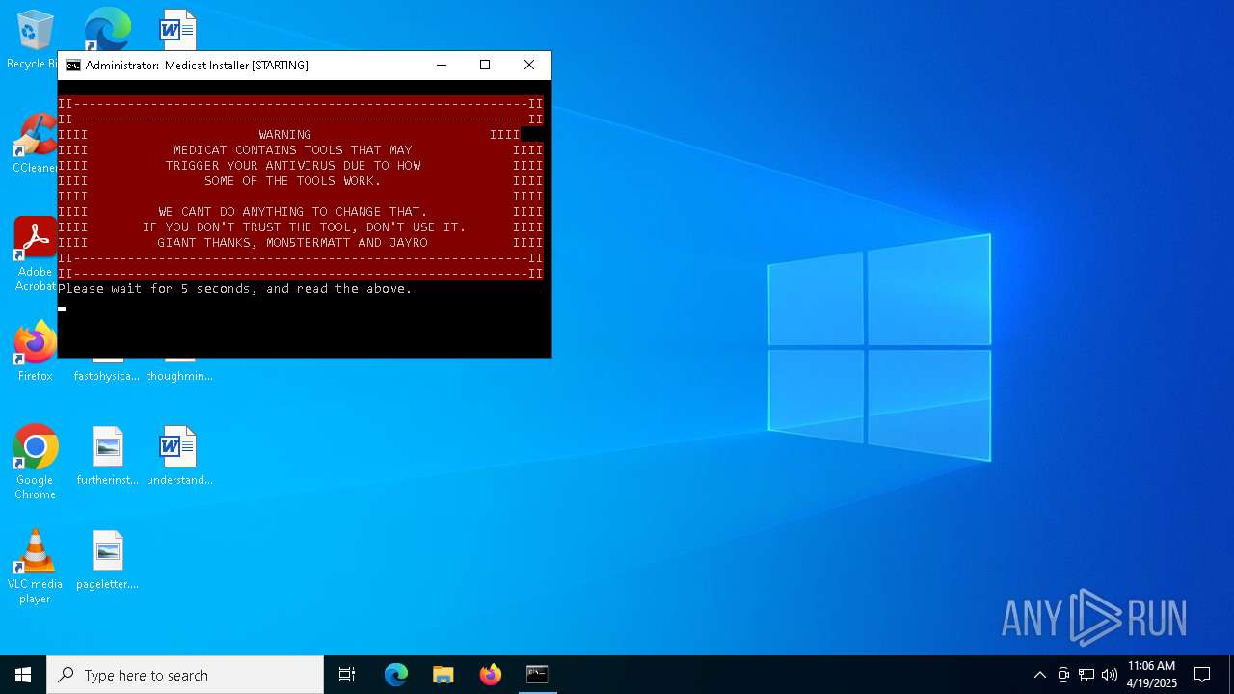Open the taskbar clock and date
This screenshot has width=1234, height=694.
(x=1152, y=675)
